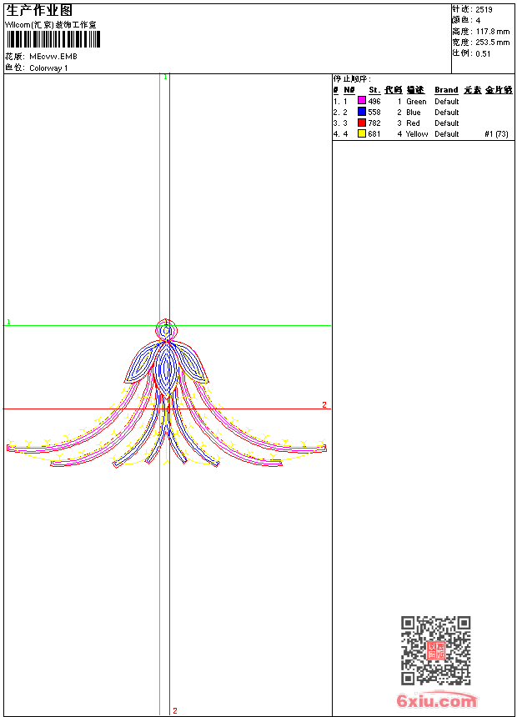The width and height of the screenshot is (517, 717).
Task: Click the 'Wilcom(汇京)装饰工作室' studio name
Action: (50, 25)
